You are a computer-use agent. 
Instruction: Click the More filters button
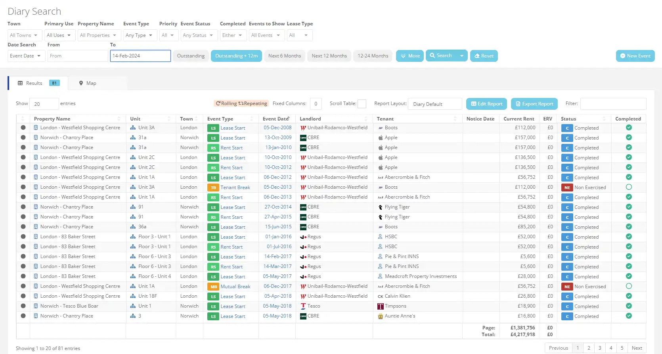point(410,56)
